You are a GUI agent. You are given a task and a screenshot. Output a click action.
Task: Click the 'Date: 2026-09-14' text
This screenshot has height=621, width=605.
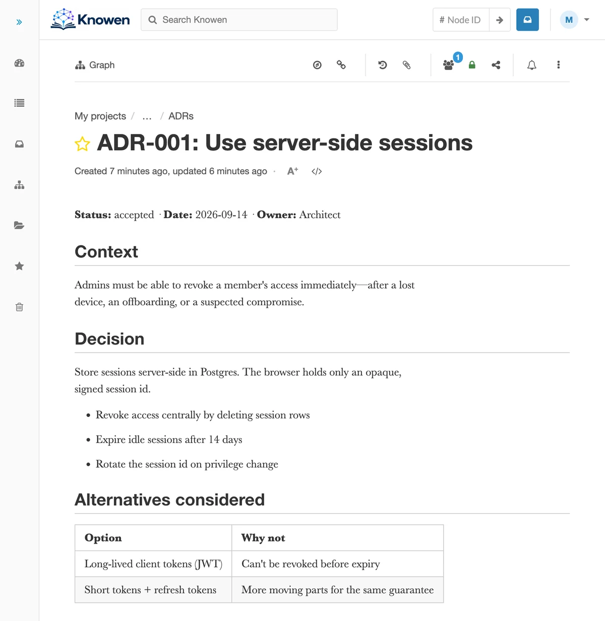[x=205, y=215]
